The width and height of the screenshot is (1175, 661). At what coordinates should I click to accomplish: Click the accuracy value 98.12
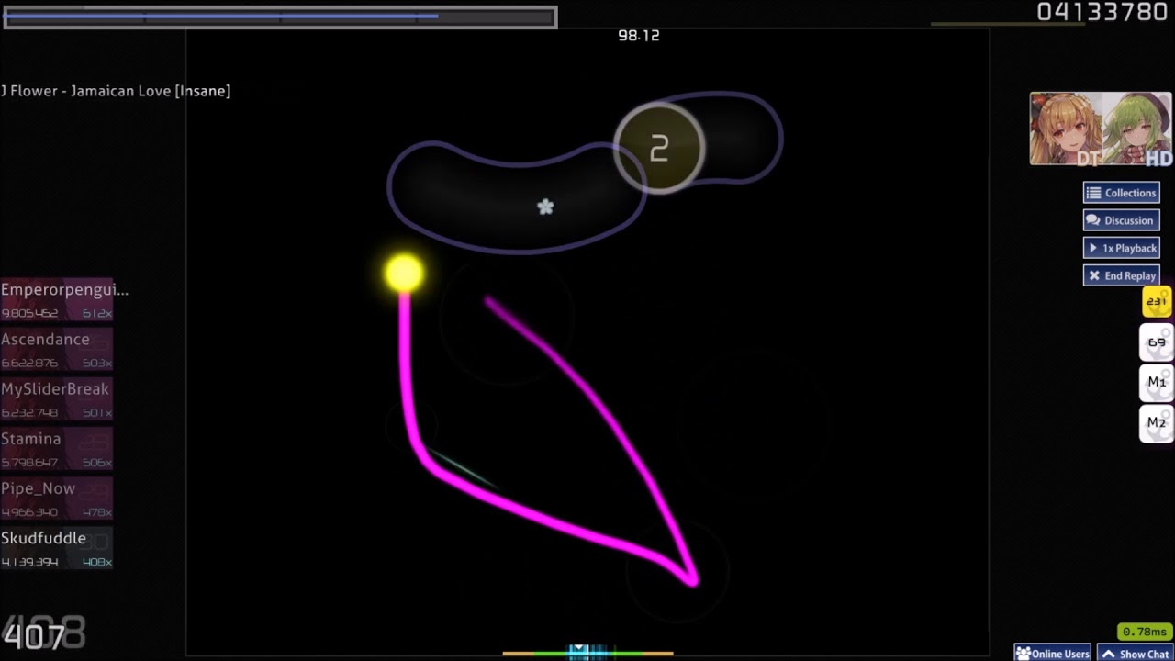coord(639,35)
